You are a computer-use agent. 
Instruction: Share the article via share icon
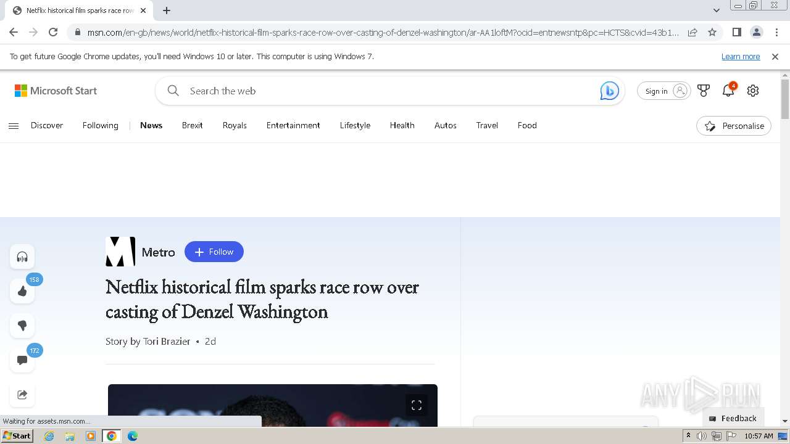(x=22, y=395)
